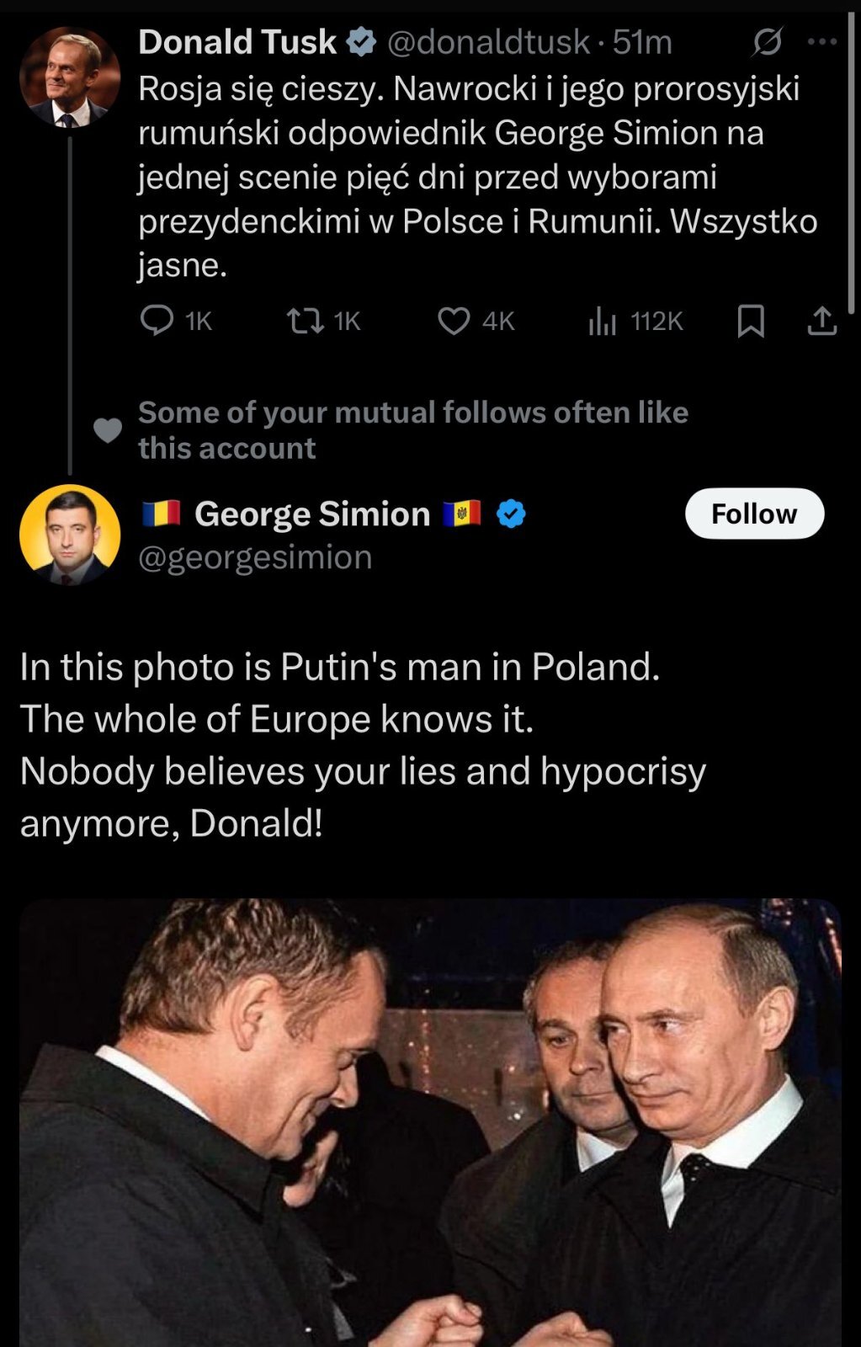
Task: Bookmark Donald Tusk's tweet
Action: point(751,321)
